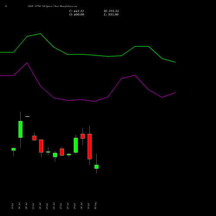The height and width of the screenshot is (216, 216).
Task: Click the green upper indicator line
Action: coord(88,55)
